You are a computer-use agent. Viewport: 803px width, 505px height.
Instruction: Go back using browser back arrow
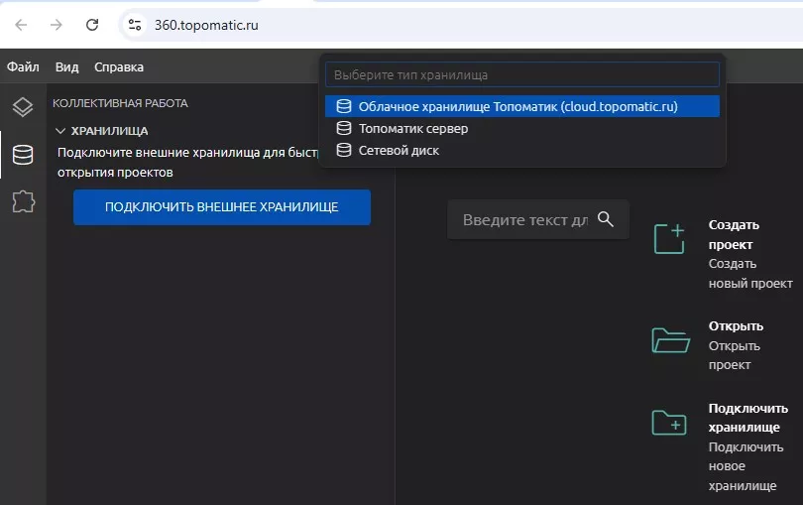tap(21, 25)
